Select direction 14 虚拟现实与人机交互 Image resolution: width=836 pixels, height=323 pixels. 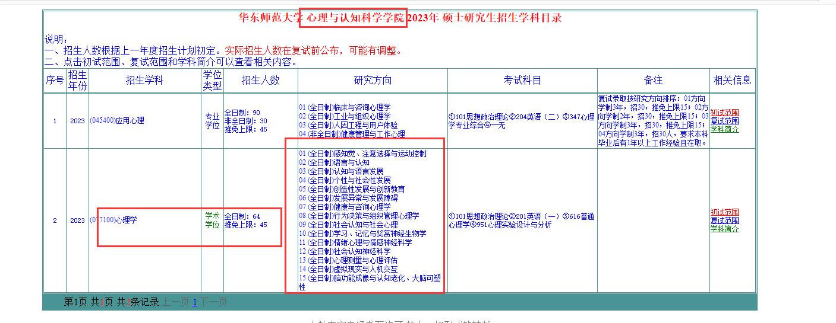pyautogui.click(x=348, y=269)
